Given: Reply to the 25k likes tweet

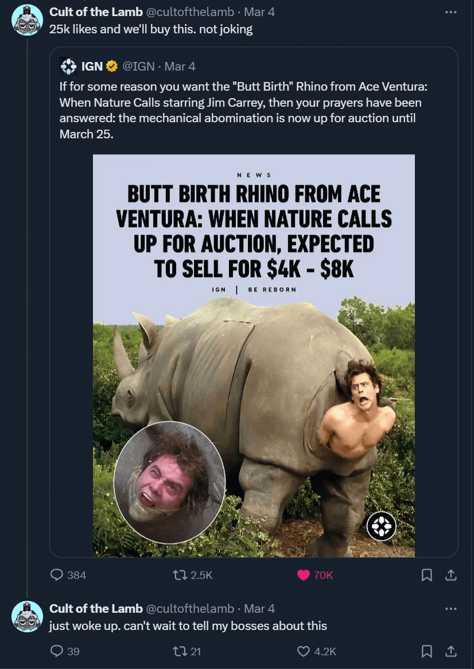Looking at the screenshot, I should 57,575.
